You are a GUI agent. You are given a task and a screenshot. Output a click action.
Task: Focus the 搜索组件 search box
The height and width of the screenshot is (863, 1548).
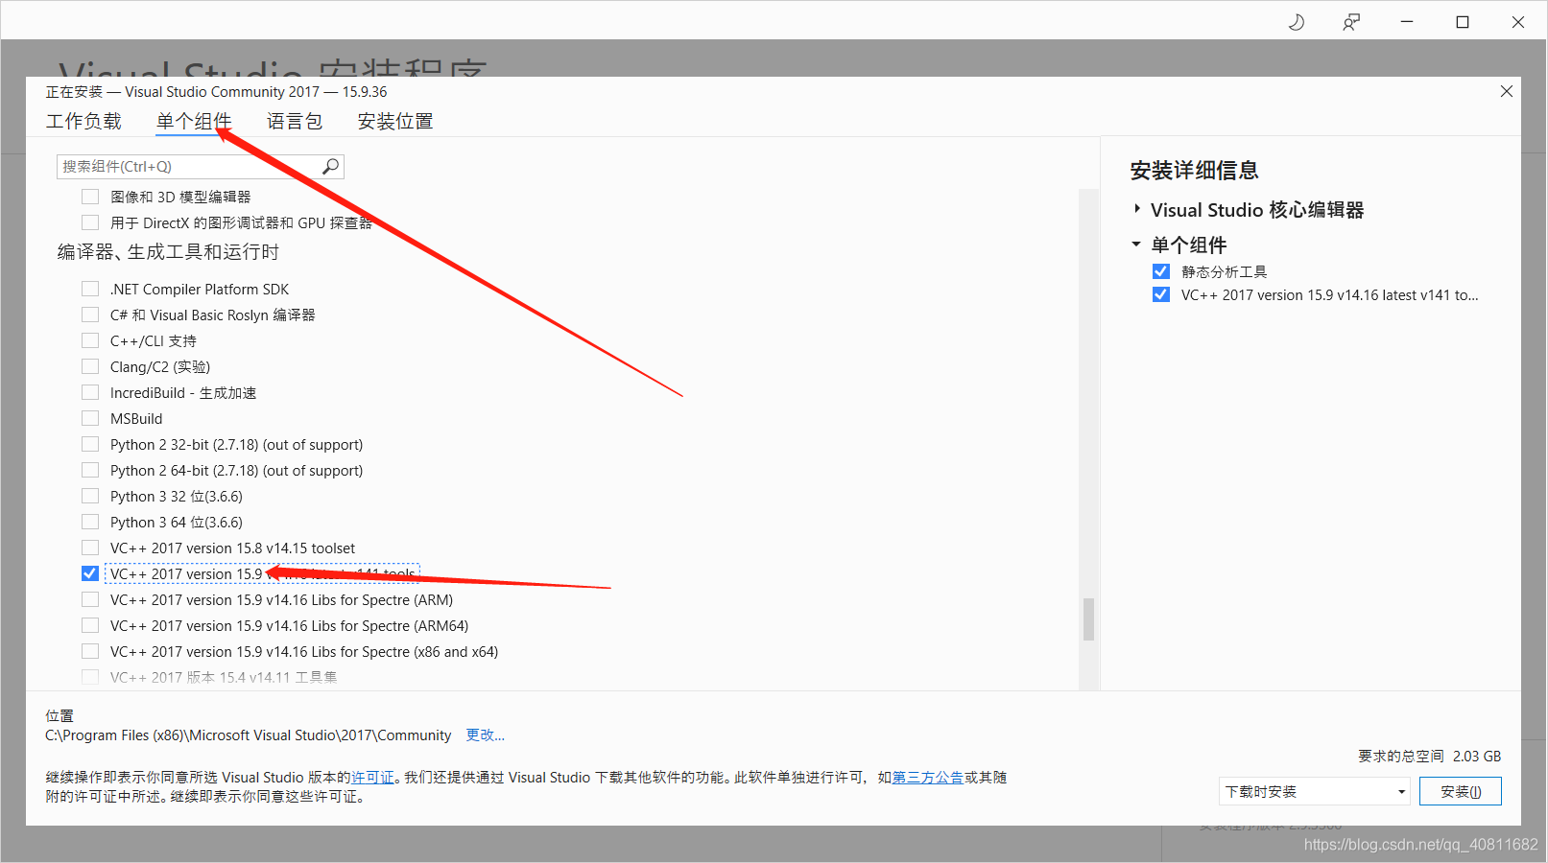[201, 167]
